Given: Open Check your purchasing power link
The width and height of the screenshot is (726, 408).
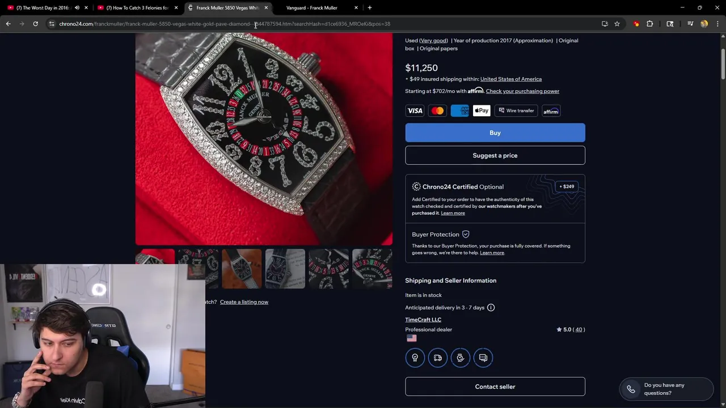Looking at the screenshot, I should [522, 91].
